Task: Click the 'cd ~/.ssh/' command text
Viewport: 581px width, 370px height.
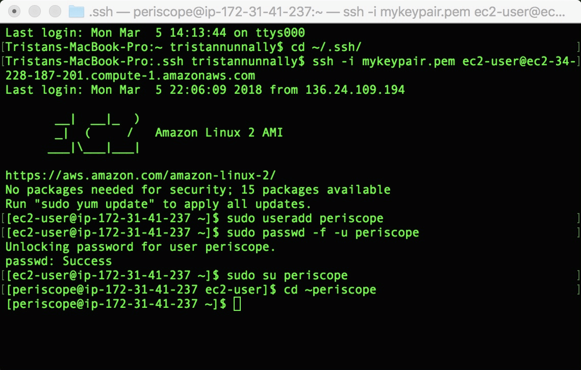Action: click(x=326, y=47)
